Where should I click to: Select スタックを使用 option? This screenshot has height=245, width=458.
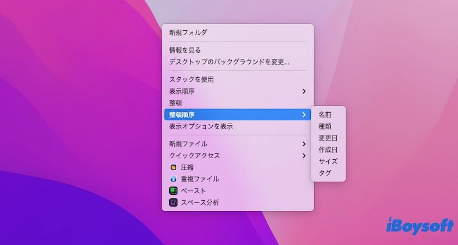pos(191,79)
